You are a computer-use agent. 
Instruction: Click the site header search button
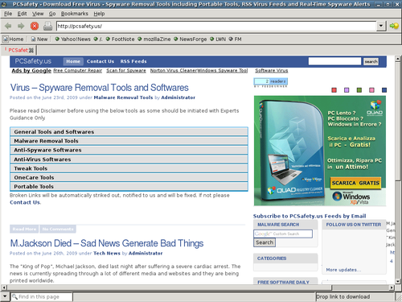point(371,61)
